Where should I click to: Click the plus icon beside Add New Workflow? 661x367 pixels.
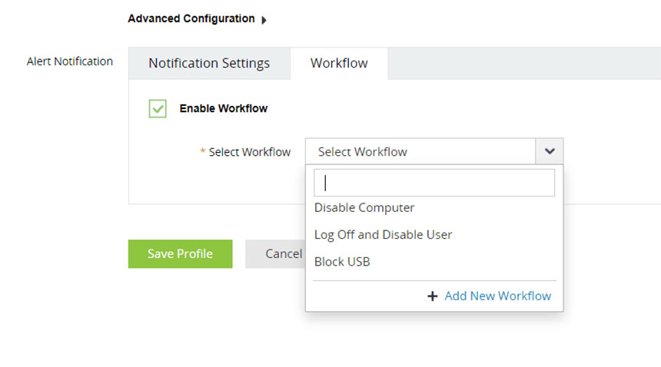click(x=432, y=296)
